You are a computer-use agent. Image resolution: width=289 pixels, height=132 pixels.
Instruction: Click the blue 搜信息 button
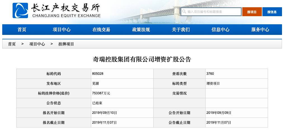(x=272, y=12)
